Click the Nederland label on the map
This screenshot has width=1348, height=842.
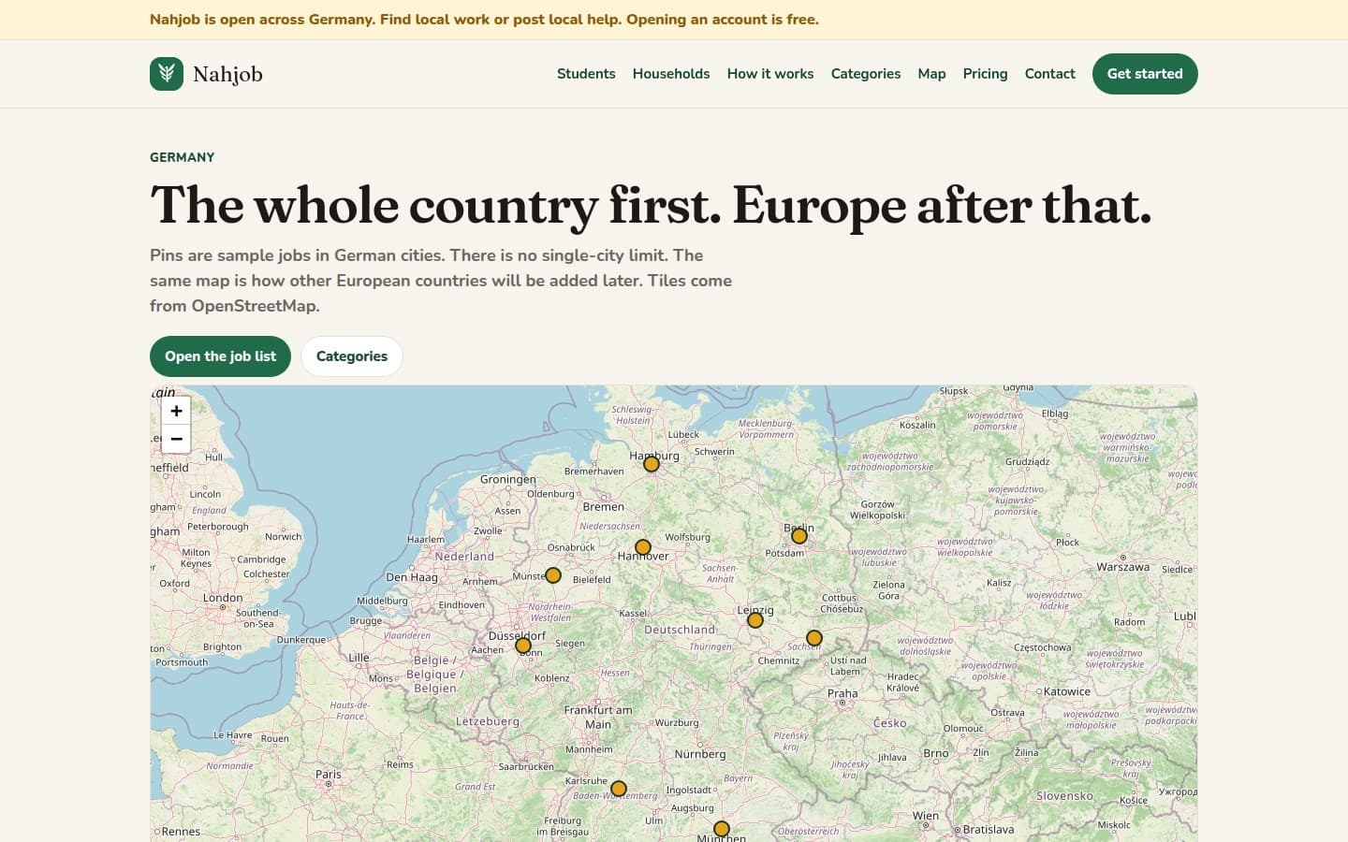464,556
